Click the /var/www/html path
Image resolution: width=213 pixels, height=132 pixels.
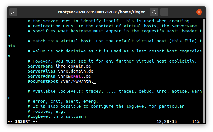pos(77,81)
